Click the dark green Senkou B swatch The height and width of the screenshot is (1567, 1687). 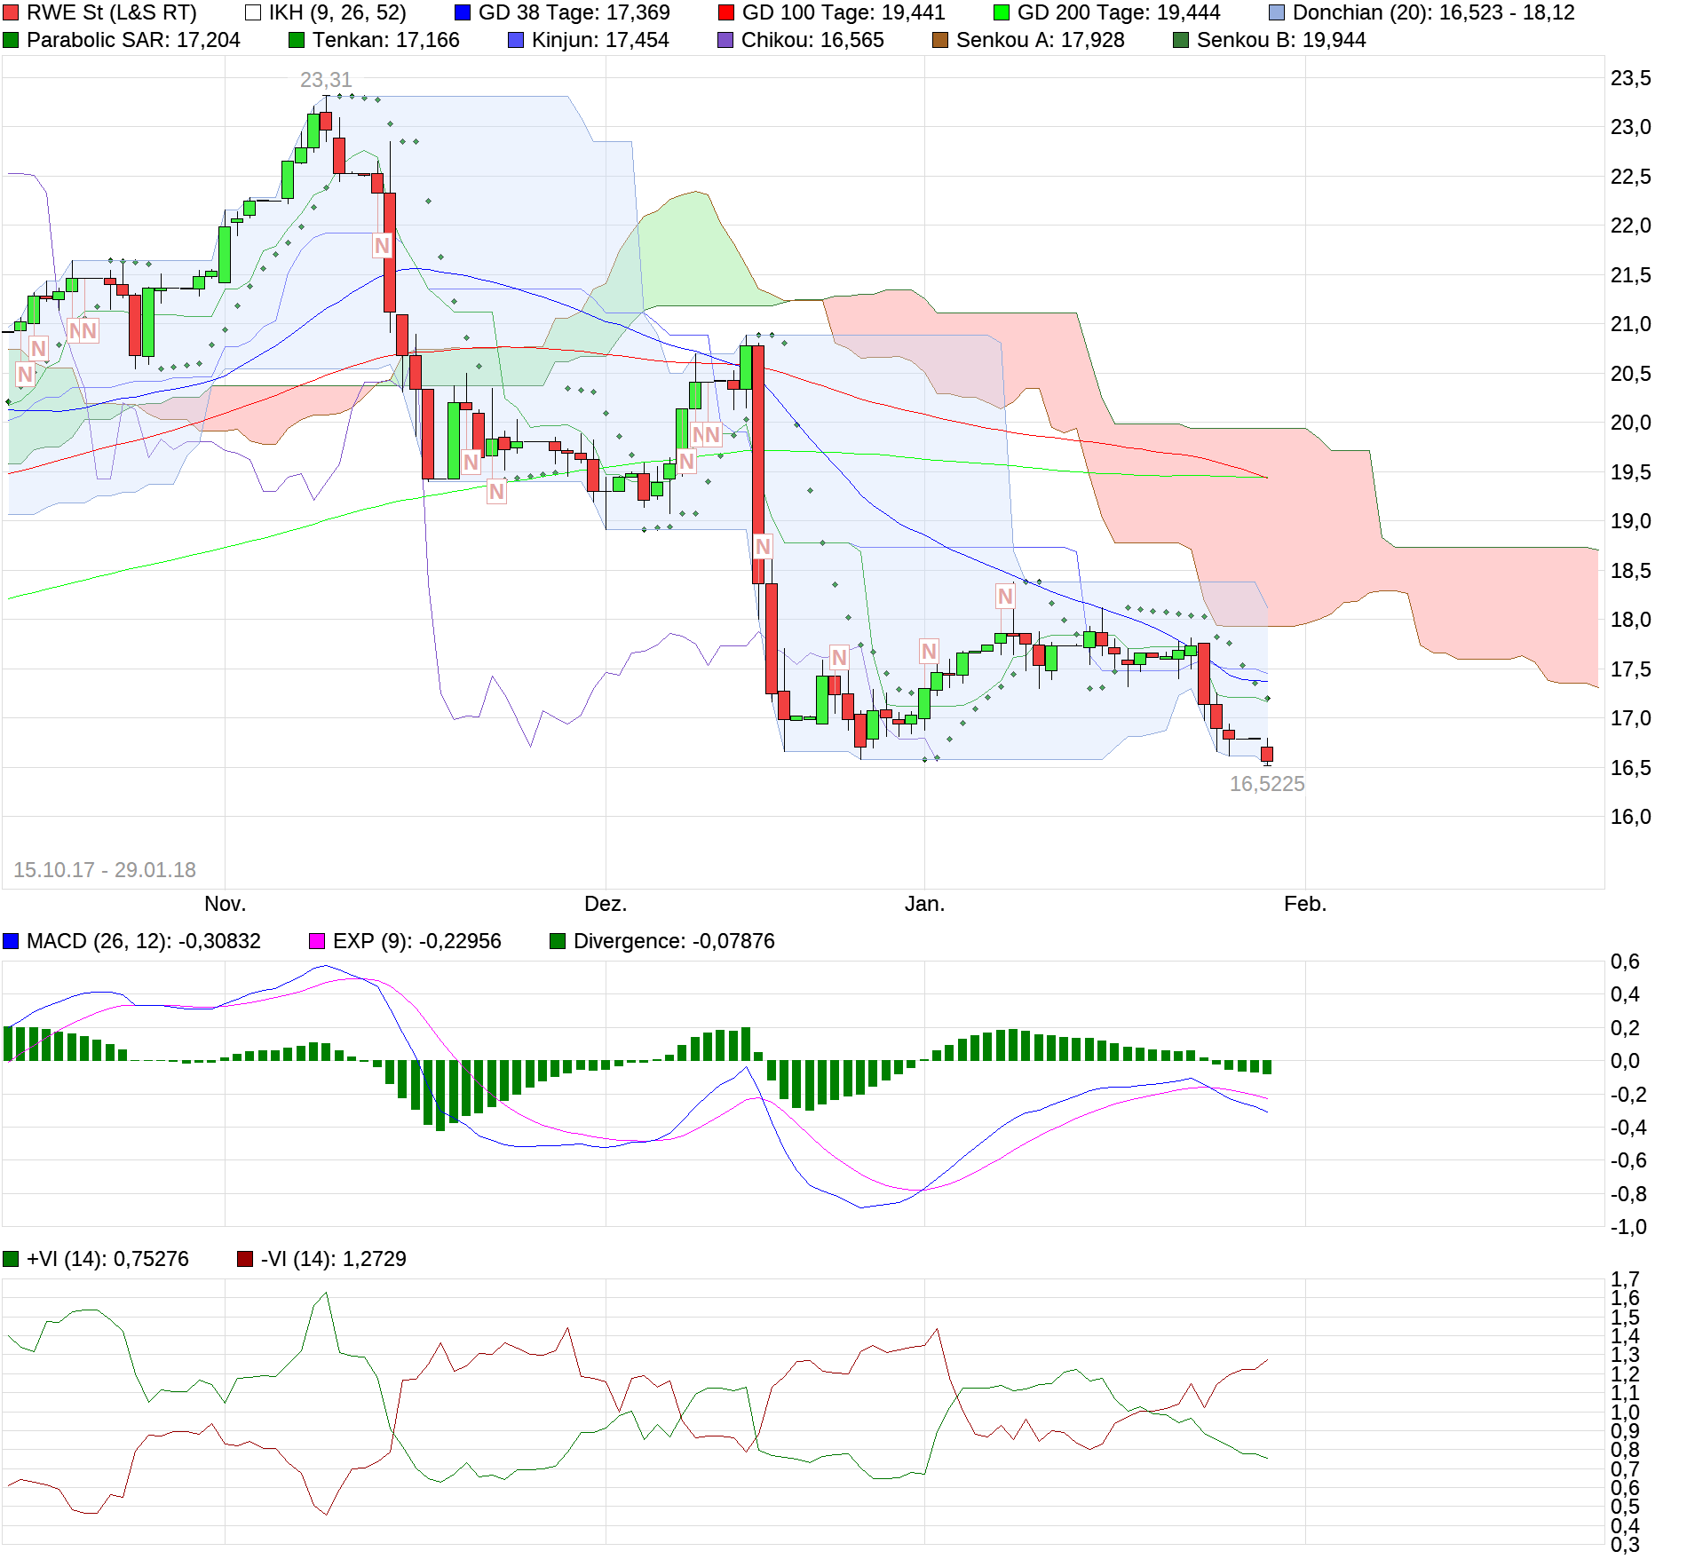point(1181,40)
